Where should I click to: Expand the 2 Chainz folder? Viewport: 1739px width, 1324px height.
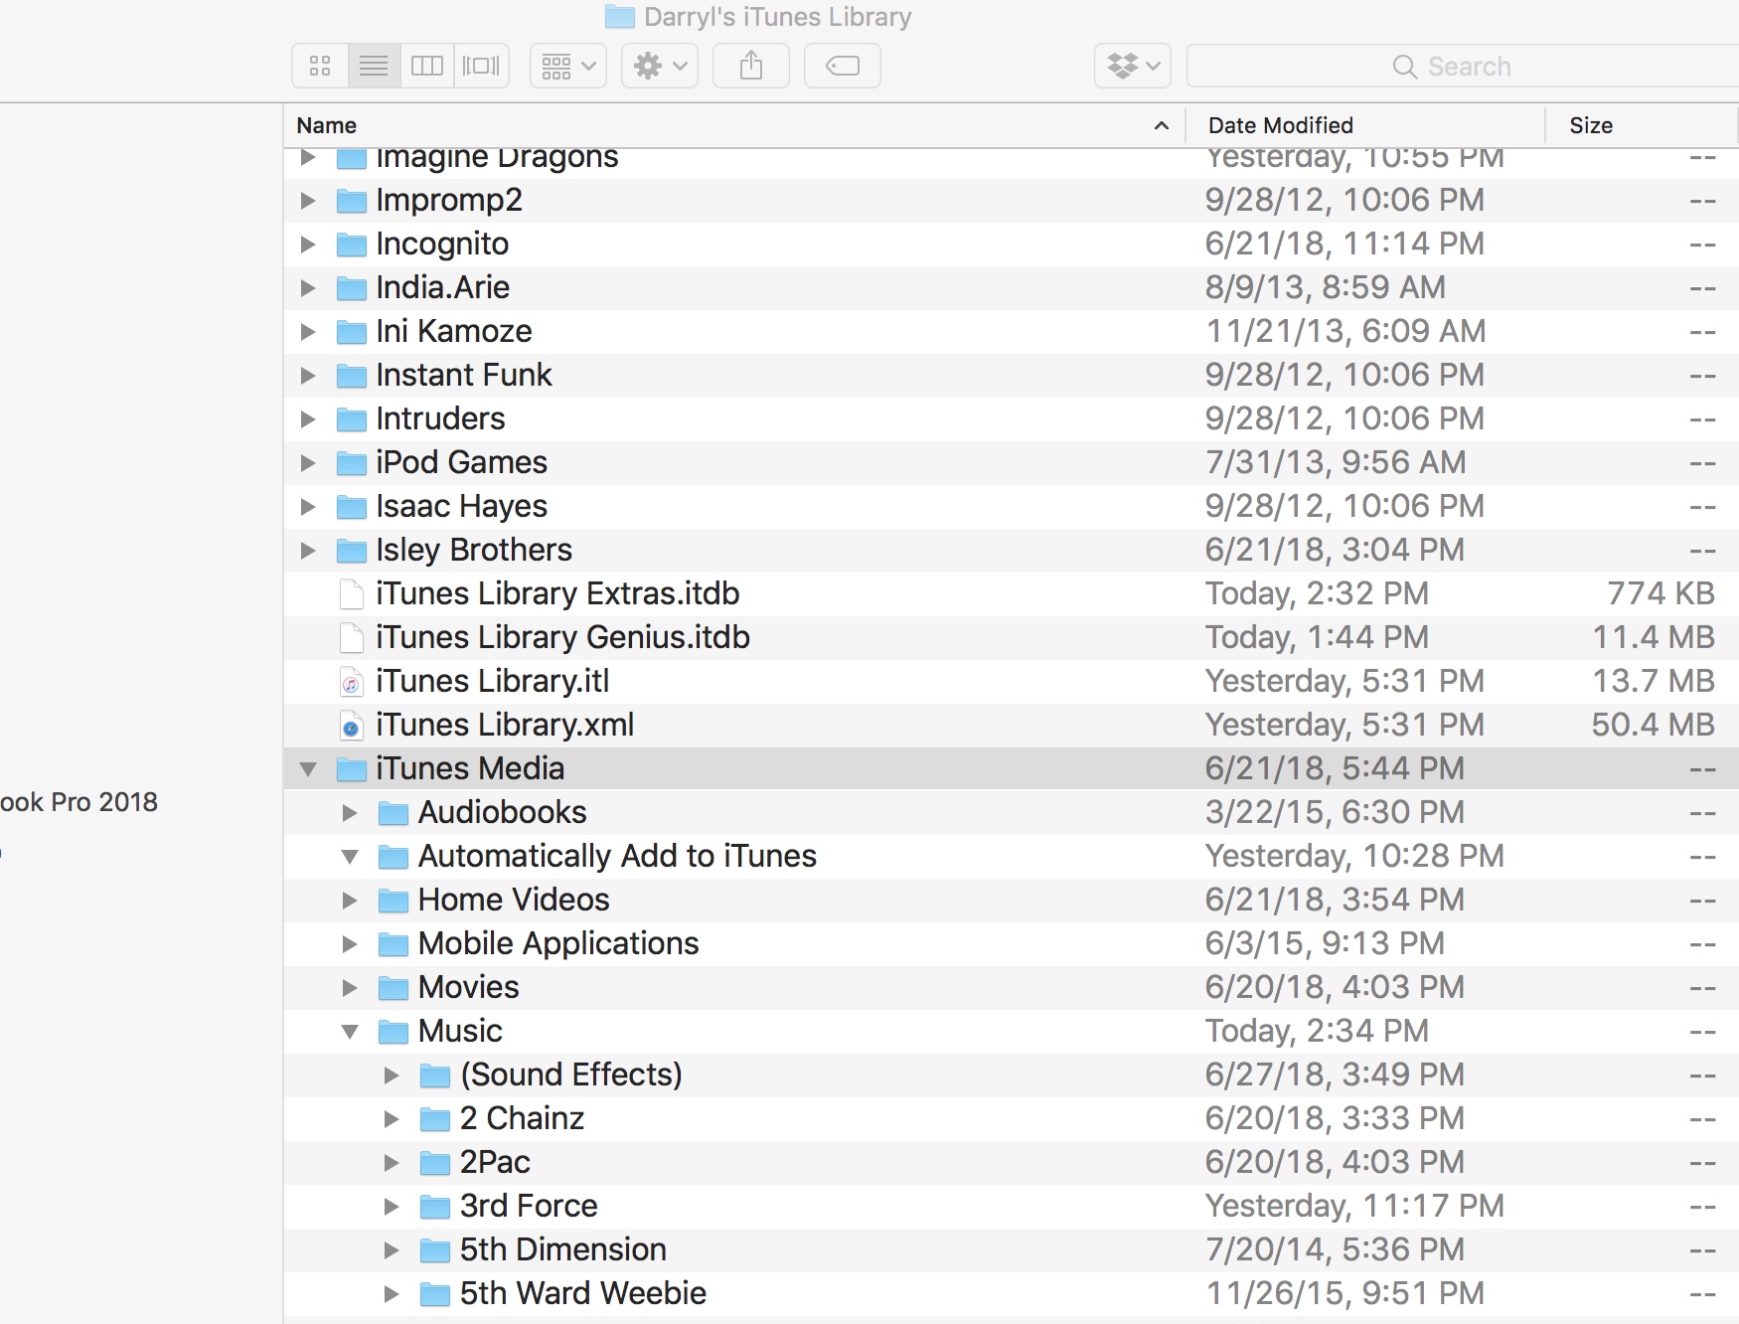point(392,1119)
